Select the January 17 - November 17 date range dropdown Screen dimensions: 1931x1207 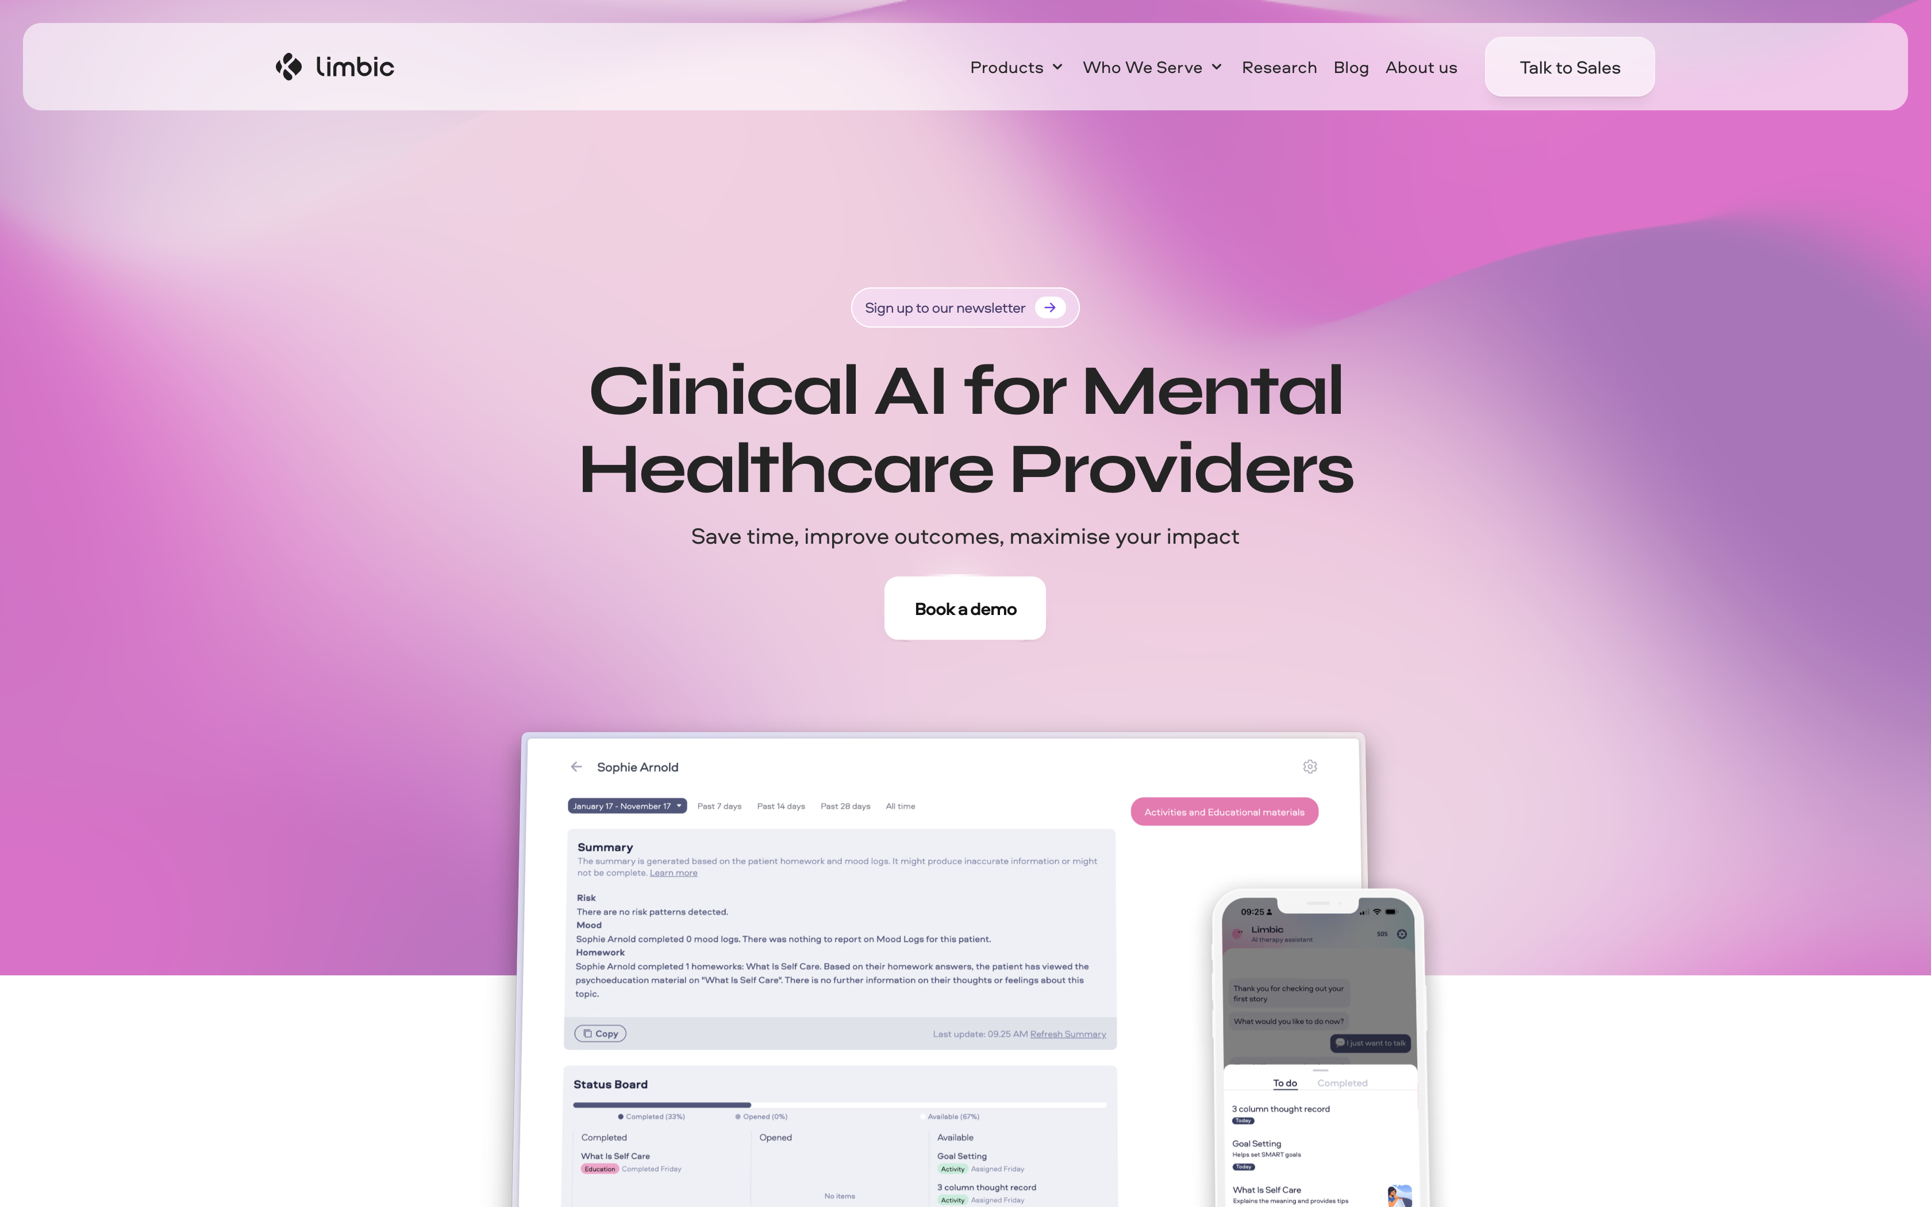(x=627, y=806)
